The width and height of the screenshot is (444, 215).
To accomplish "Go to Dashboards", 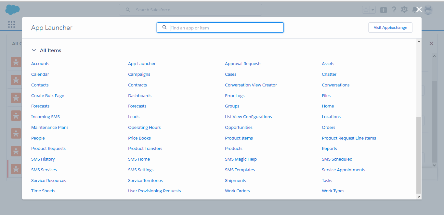I will coord(140,96).
